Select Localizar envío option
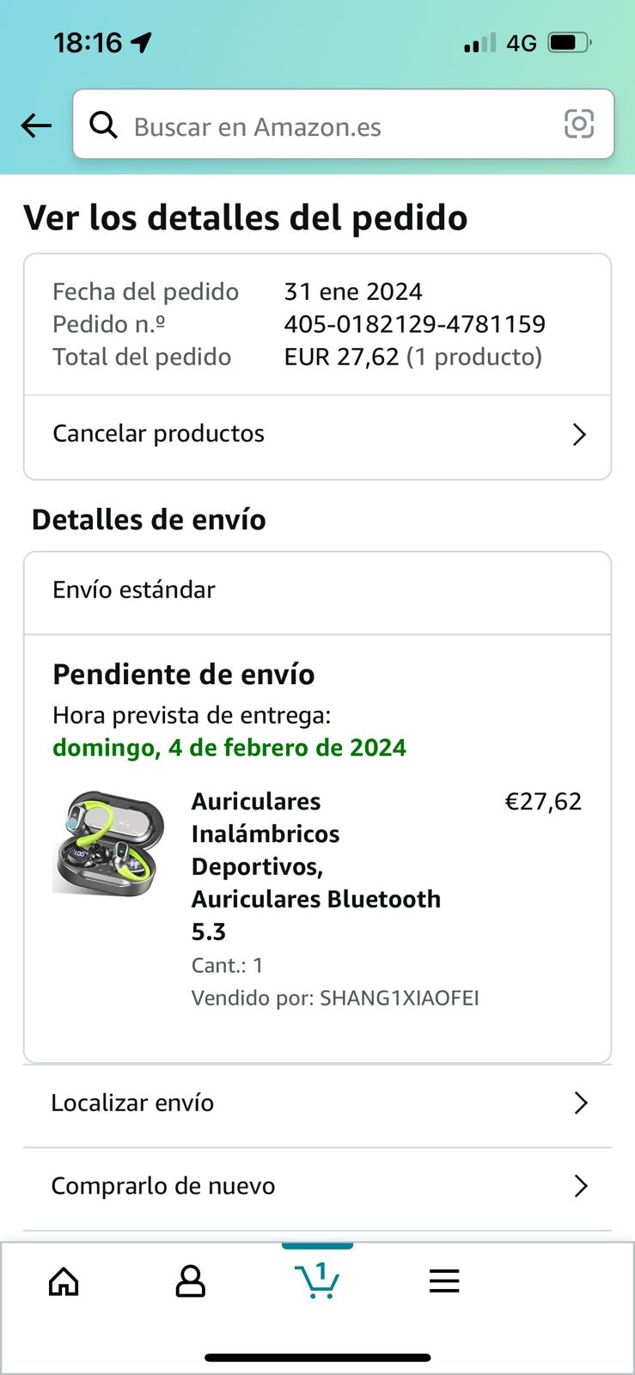This screenshot has height=1375, width=635. 132,1103
